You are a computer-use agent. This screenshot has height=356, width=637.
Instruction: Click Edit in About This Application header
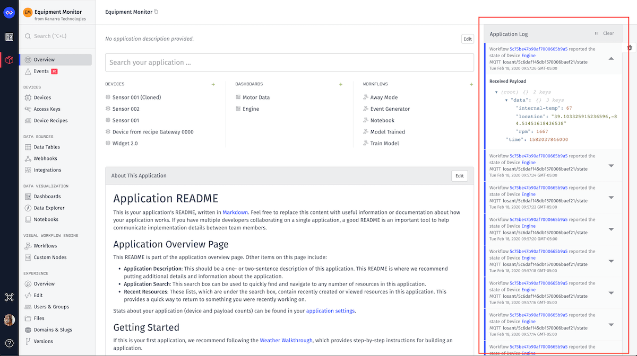coord(460,176)
